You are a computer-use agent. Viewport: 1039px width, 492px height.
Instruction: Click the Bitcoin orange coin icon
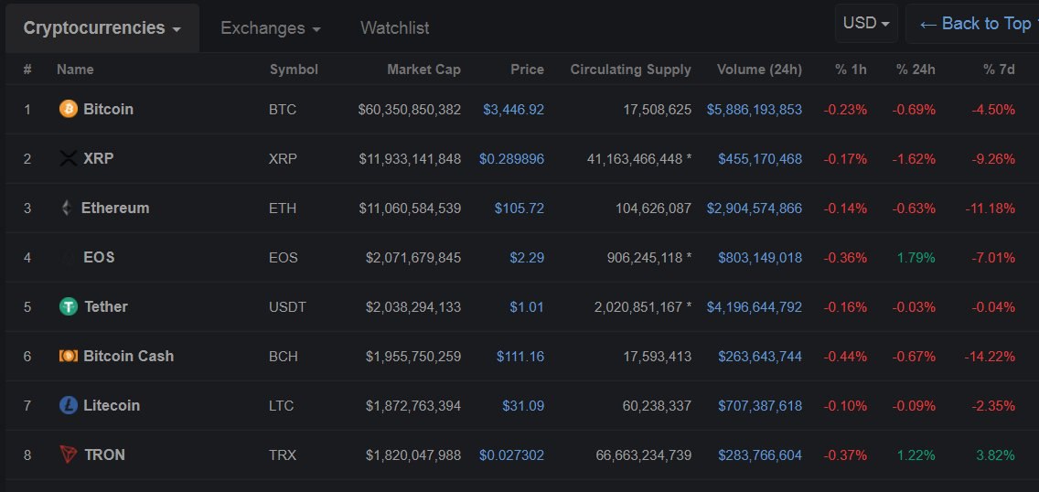coord(69,109)
